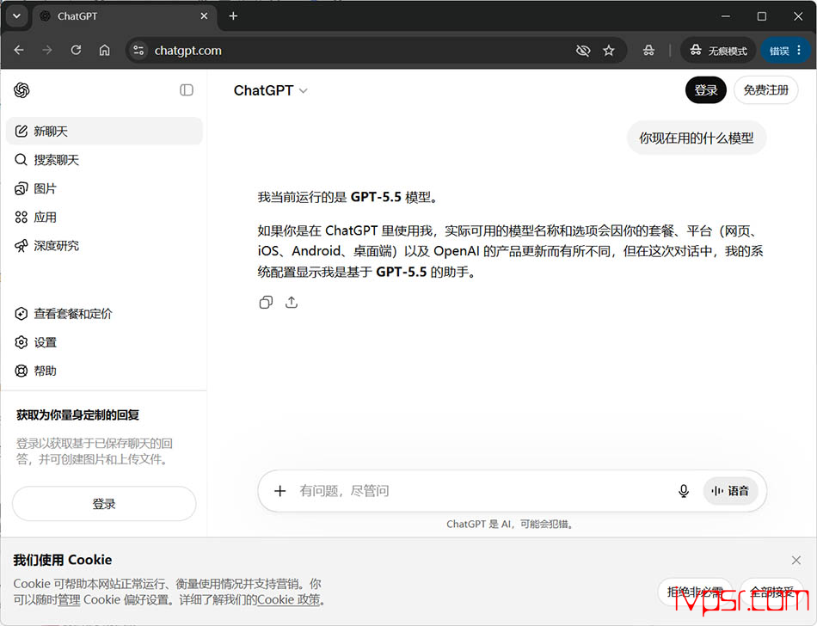Bookmark this page with star icon
This screenshot has height=626, width=817.
point(609,51)
